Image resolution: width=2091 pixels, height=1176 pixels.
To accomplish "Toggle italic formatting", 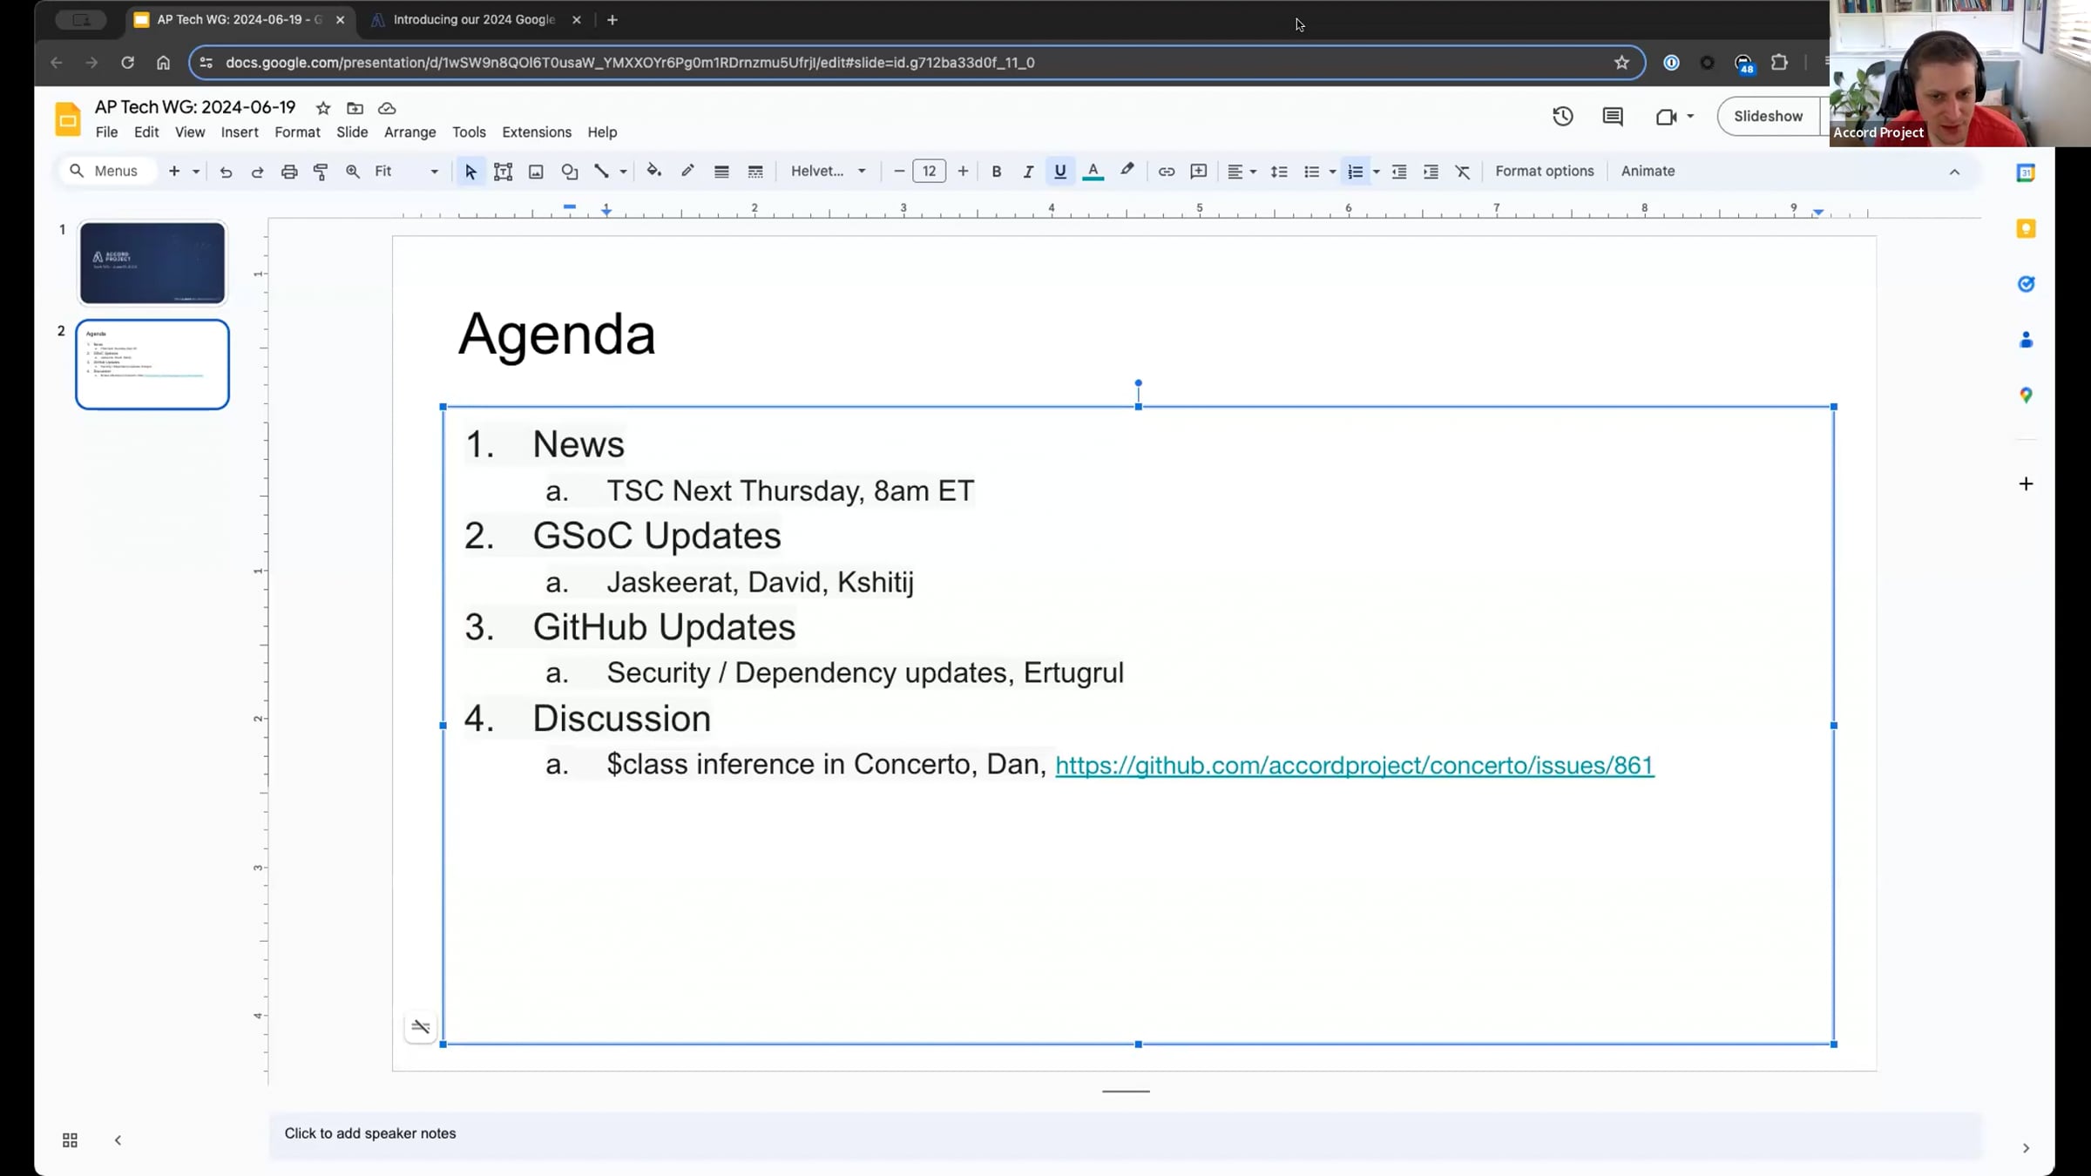I will pos(1028,172).
